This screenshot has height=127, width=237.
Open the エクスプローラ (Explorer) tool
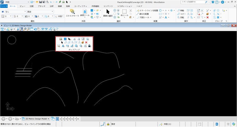click(72, 13)
